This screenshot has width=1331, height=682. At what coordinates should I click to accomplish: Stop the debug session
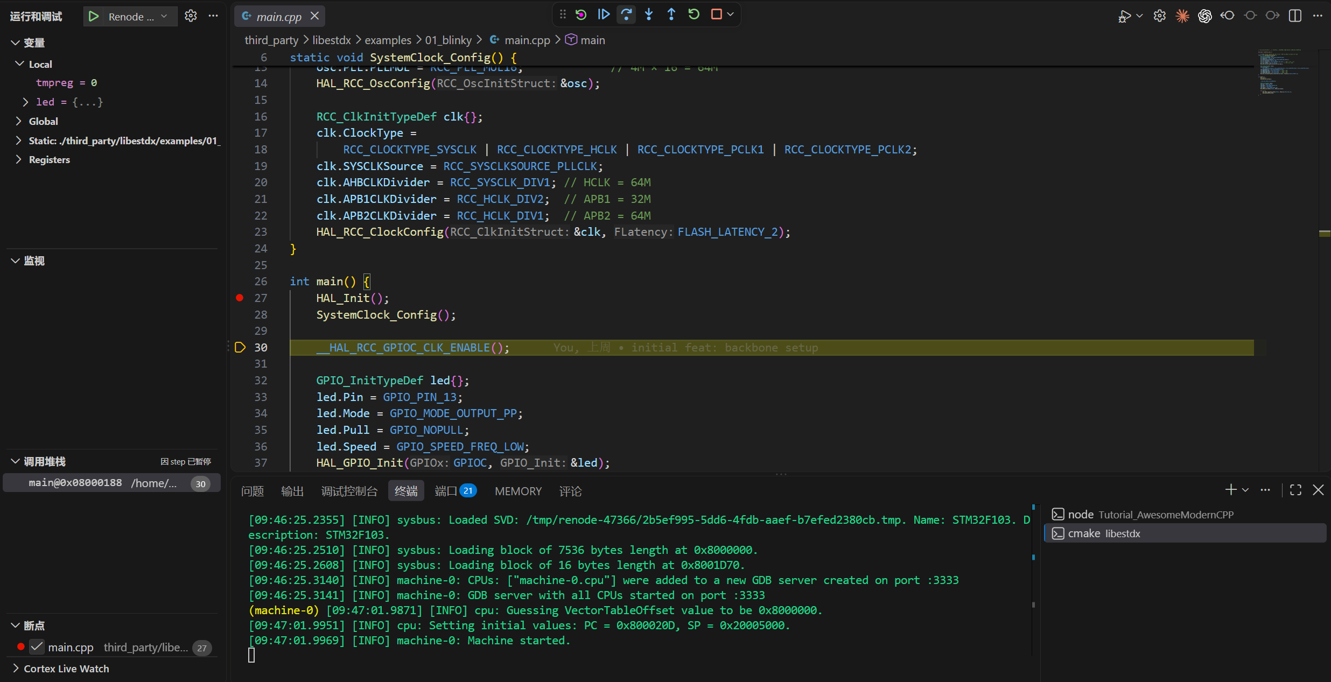pyautogui.click(x=716, y=15)
